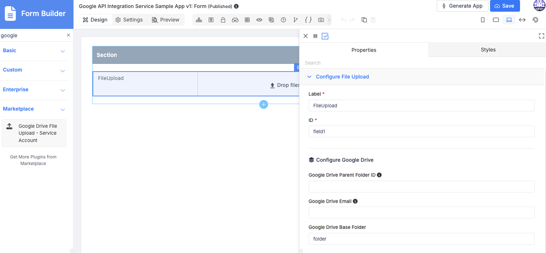Expand the Enterprise palette category
The width and height of the screenshot is (546, 253).
34,90
